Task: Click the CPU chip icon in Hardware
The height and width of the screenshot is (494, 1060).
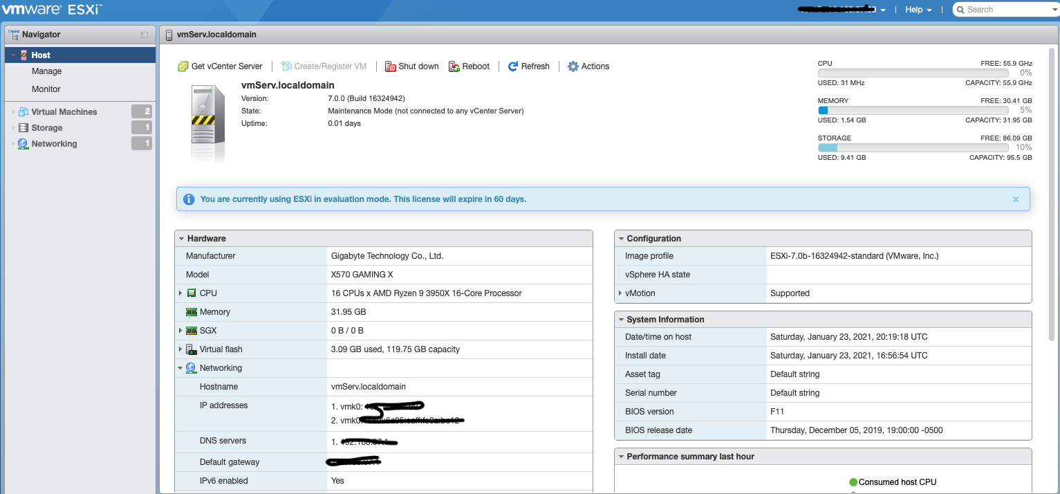Action: pos(192,293)
